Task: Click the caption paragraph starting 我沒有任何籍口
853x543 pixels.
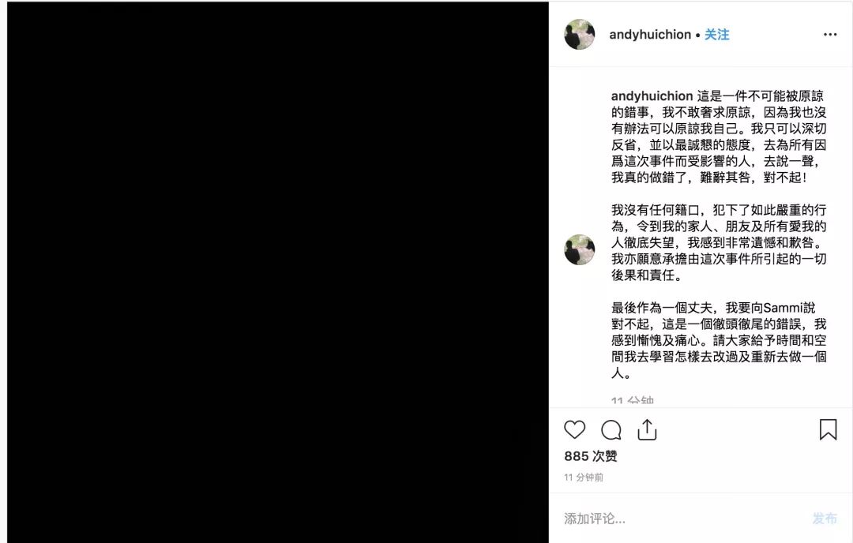Action: pos(719,242)
